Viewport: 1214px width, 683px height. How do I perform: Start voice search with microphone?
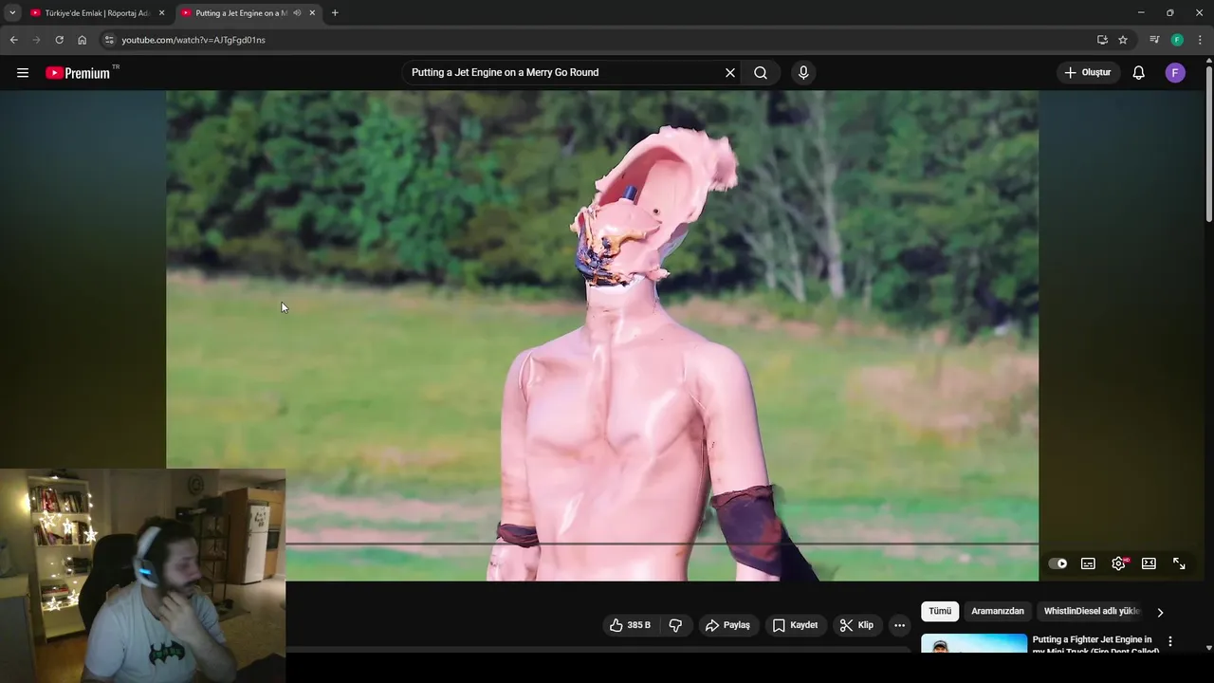coord(803,73)
